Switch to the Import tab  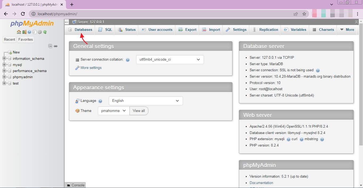211,30
